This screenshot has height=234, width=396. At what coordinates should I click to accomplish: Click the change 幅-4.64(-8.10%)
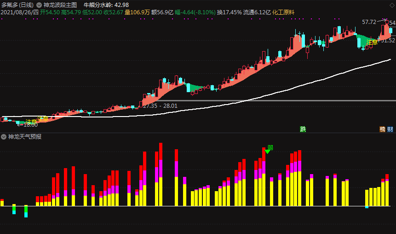point(195,12)
